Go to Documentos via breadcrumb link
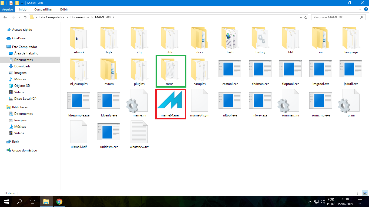The image size is (369, 207). point(79,17)
